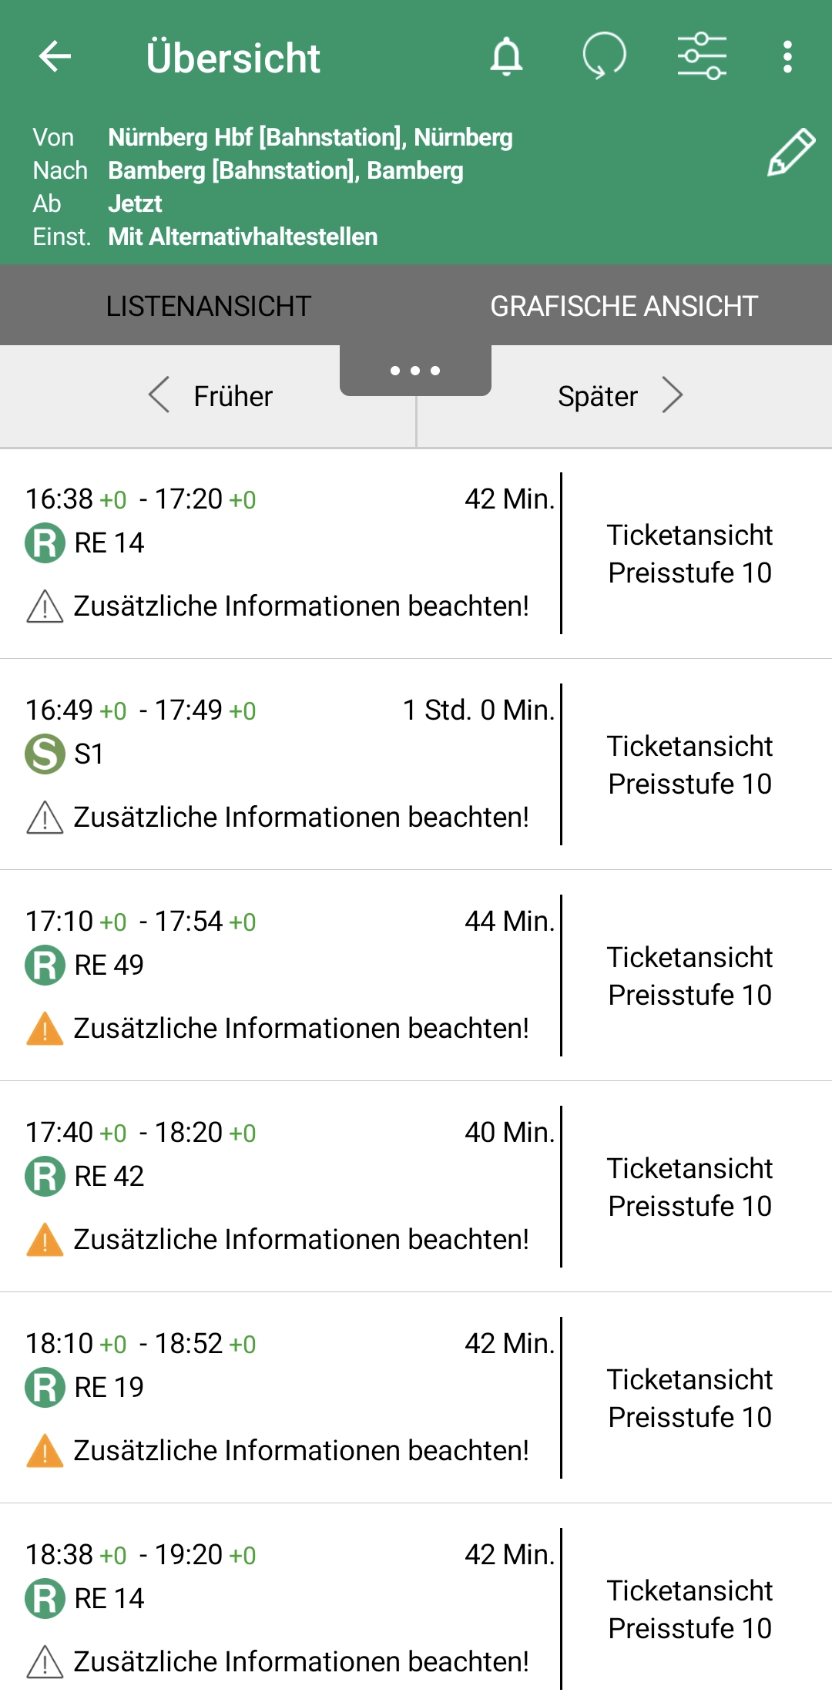Expand the three-dots pull handle
The image size is (832, 1696).
tap(415, 371)
